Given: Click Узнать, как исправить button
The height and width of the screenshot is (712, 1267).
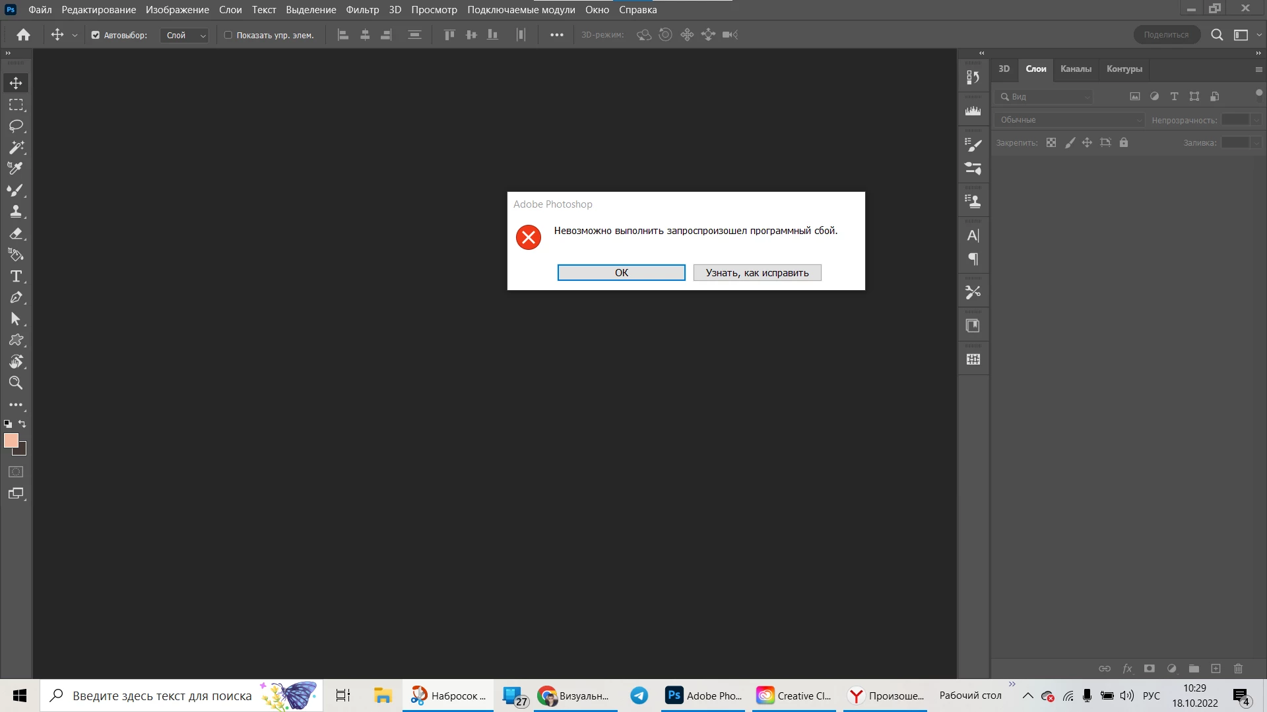Looking at the screenshot, I should click(x=757, y=273).
